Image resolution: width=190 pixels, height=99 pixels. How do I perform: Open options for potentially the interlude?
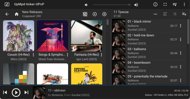[180, 80]
